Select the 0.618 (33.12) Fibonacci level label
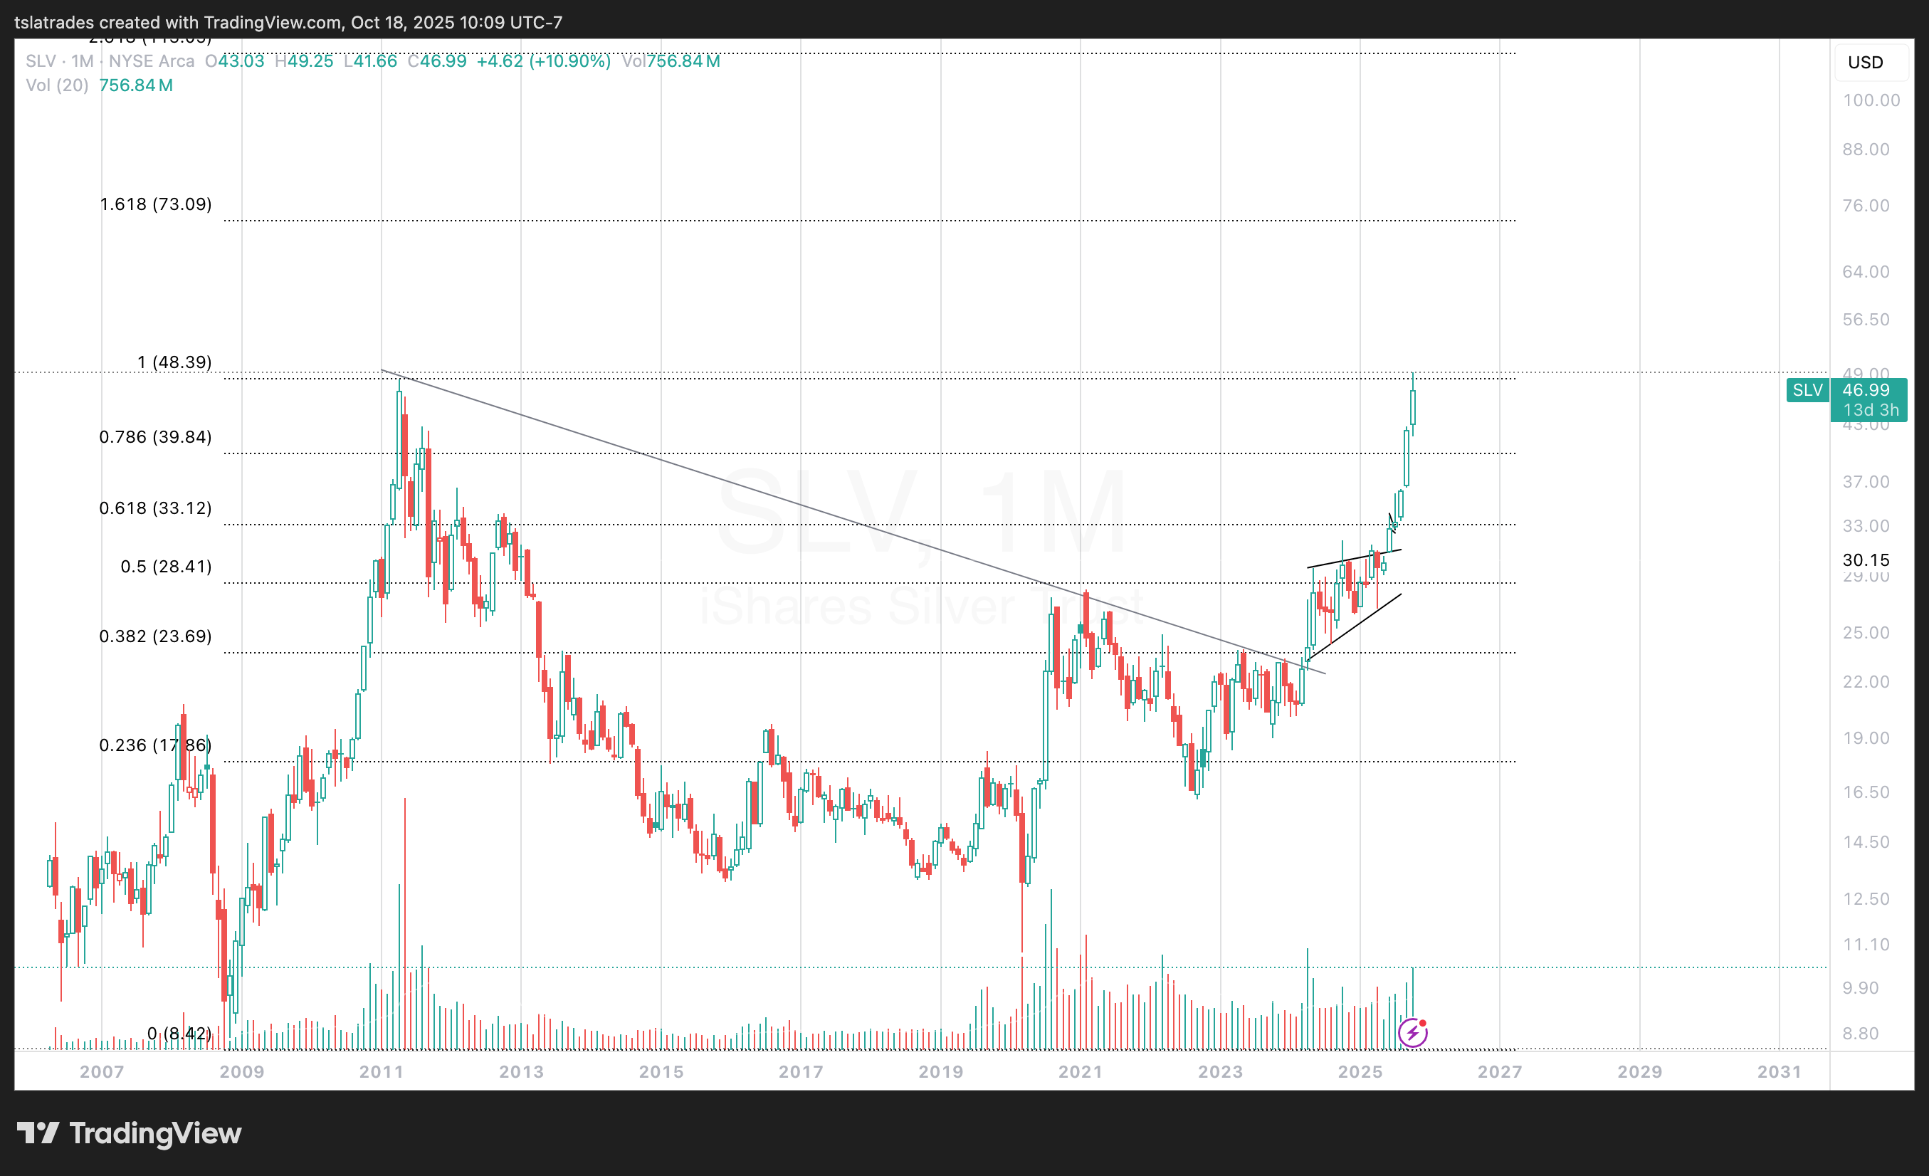Image resolution: width=1929 pixels, height=1176 pixels. (x=156, y=508)
